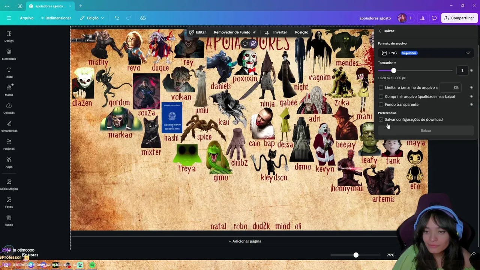
Task: Open the Spotify taskbar icon
Action: [92, 265]
